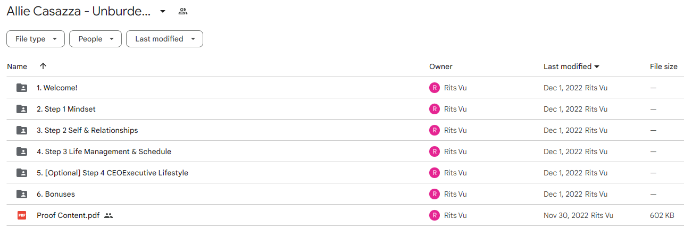This screenshot has height=236, width=684.
Task: Expand the folder title dropdown arrow
Action: click(x=163, y=11)
